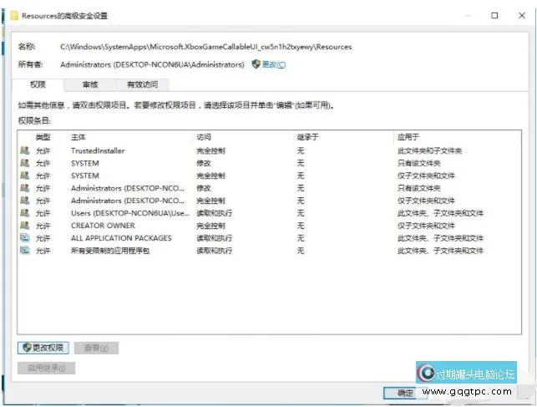The height and width of the screenshot is (407, 537).
Task: Open the 审核 tab
Action: (90, 84)
